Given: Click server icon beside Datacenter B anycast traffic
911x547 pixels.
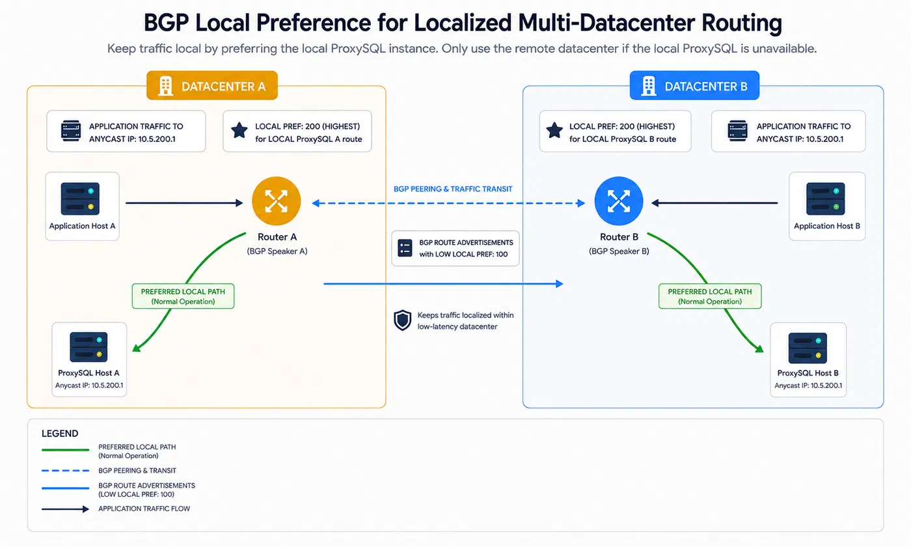Looking at the screenshot, I should point(737,130).
